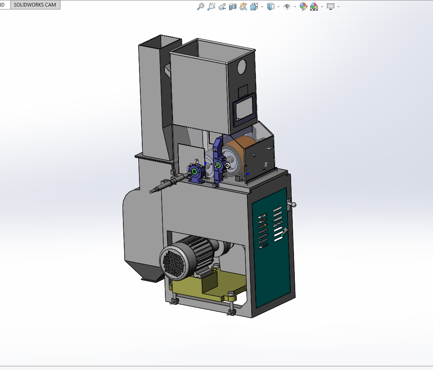This screenshot has height=370, width=433.
Task: Activate the Section View tool
Action: [x=233, y=7]
